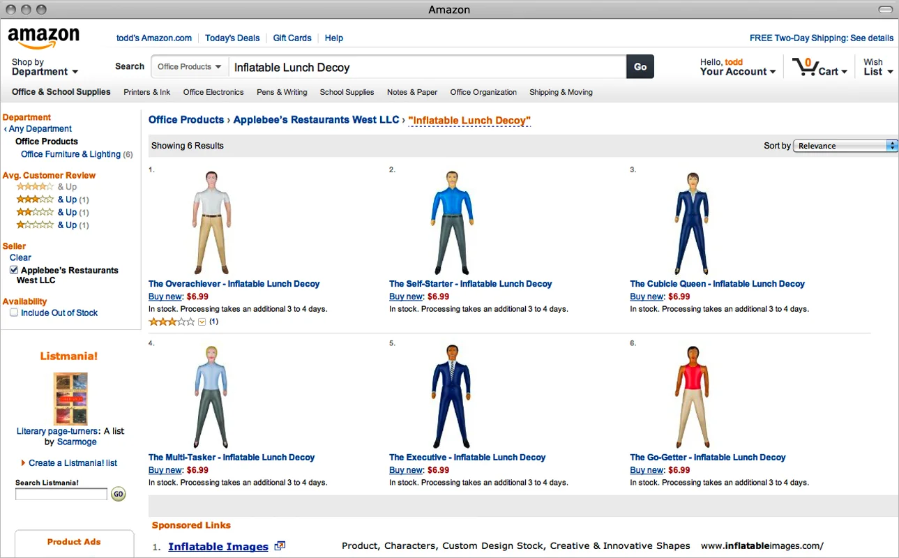Expand Shop by Department menu
The height and width of the screenshot is (558, 899).
[x=45, y=67]
